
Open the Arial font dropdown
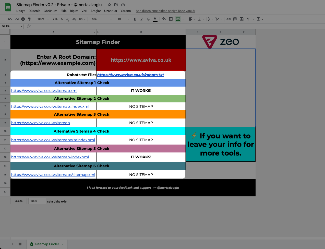[102, 19]
